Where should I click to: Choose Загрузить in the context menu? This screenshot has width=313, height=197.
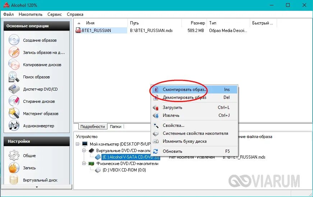194,107
